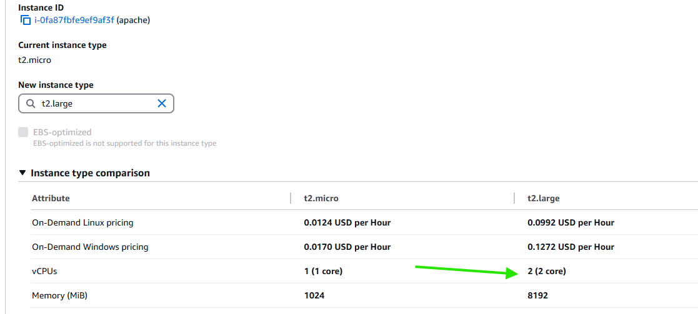698x314 pixels.
Task: Click the Memory (MiB) row label
Action: [61, 295]
